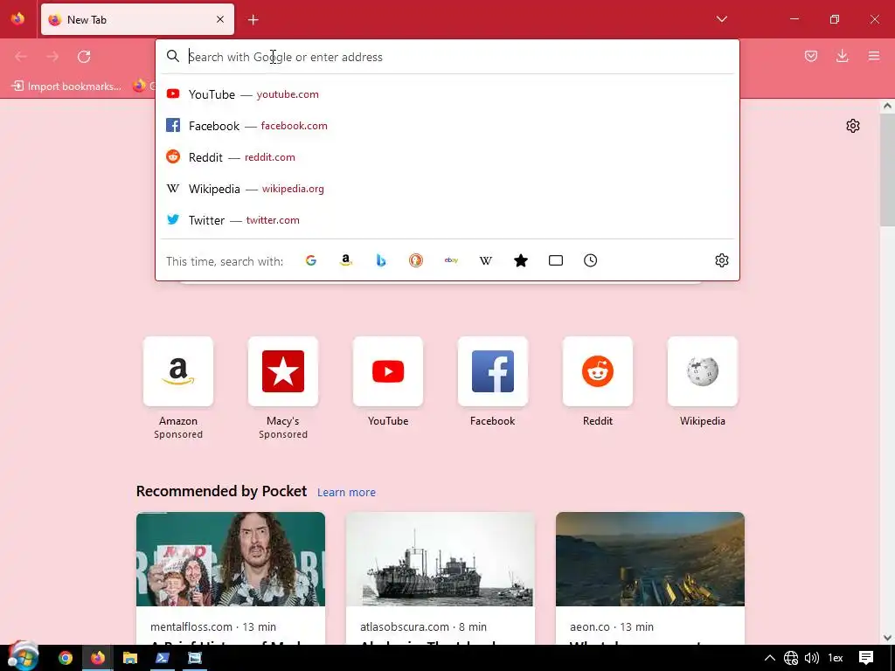Search this time with Amazon
895x671 pixels.
(x=346, y=260)
